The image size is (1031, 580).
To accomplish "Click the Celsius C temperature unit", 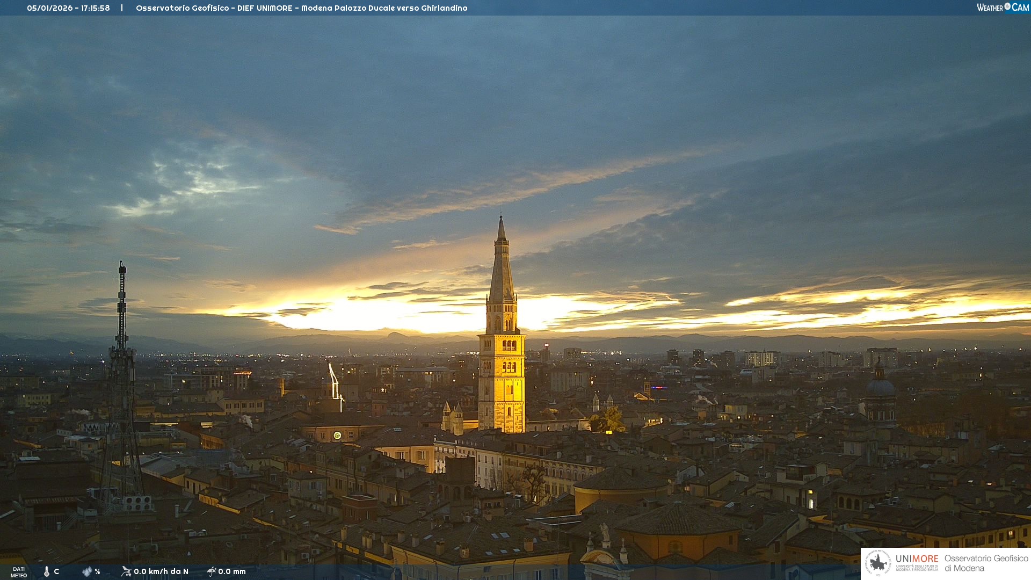I will (56, 571).
